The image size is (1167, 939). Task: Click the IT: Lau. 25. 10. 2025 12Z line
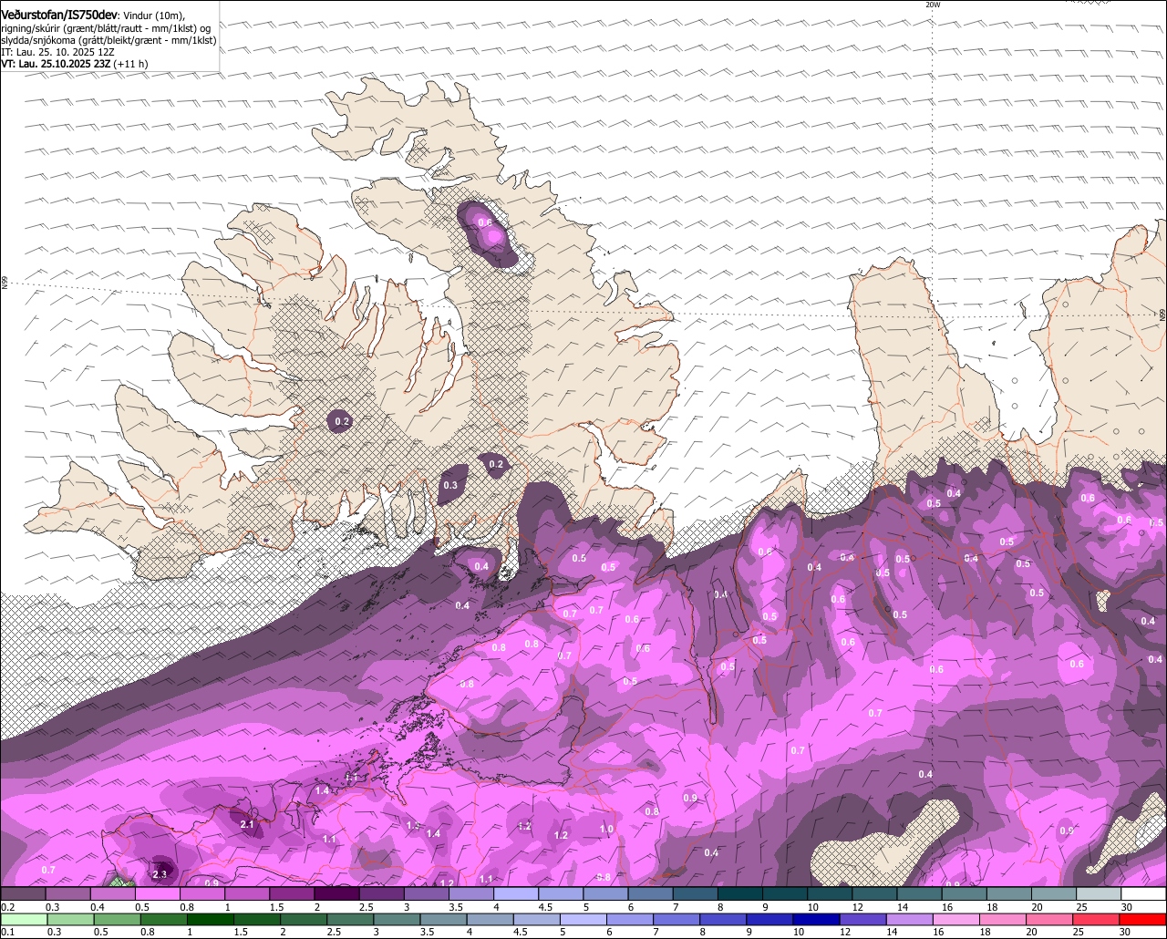56,52
